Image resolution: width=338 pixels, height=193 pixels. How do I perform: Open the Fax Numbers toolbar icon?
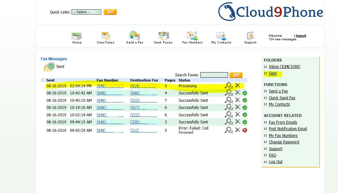[192, 38]
